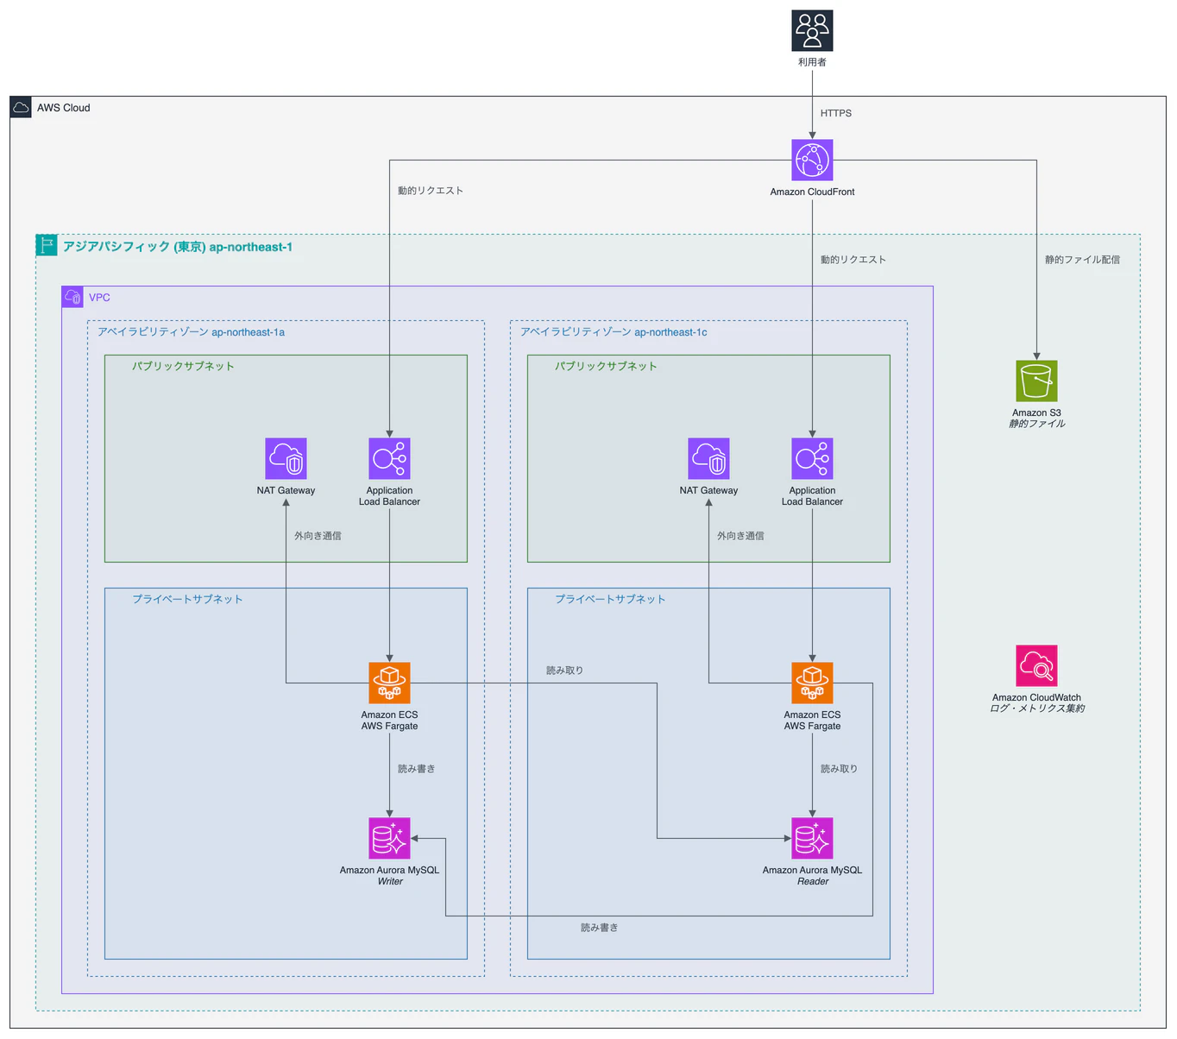Click NAT Gateway icon in ap-northeast-1a
The height and width of the screenshot is (1039, 1177).
(286, 459)
